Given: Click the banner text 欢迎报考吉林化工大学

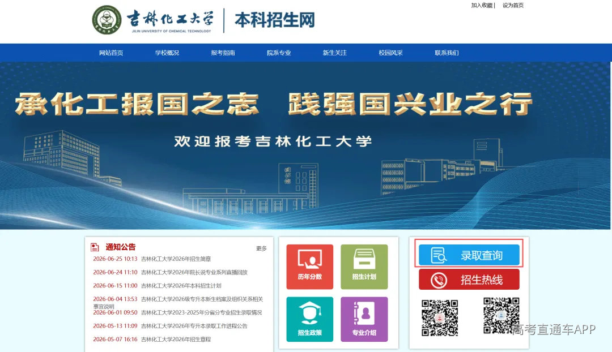Looking at the screenshot, I should point(273,141).
